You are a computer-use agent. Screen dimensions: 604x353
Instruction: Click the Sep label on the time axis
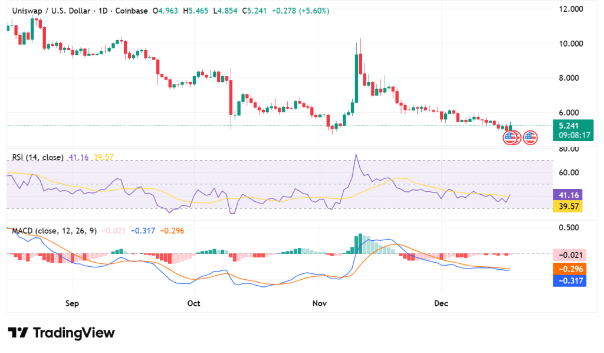[72, 303]
